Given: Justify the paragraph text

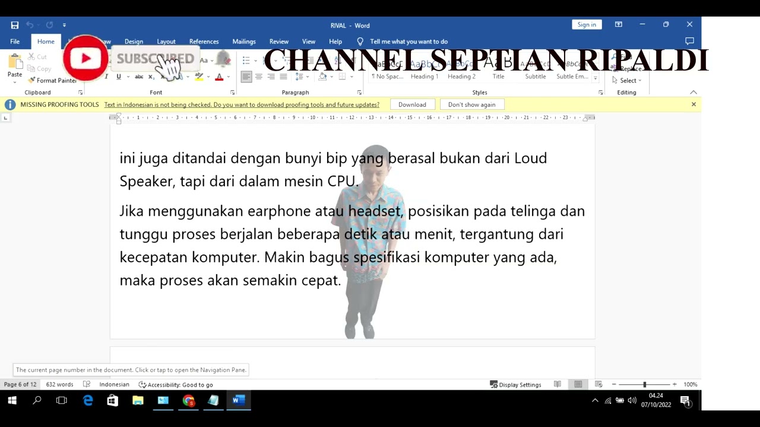Looking at the screenshot, I should pos(283,77).
